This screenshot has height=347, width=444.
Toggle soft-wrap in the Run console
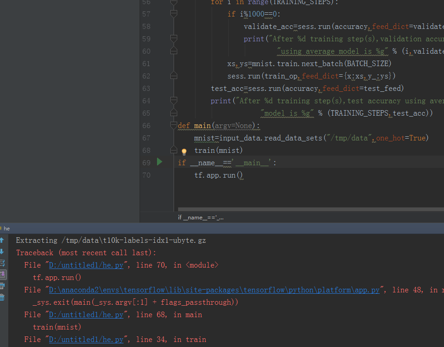(x=2, y=263)
